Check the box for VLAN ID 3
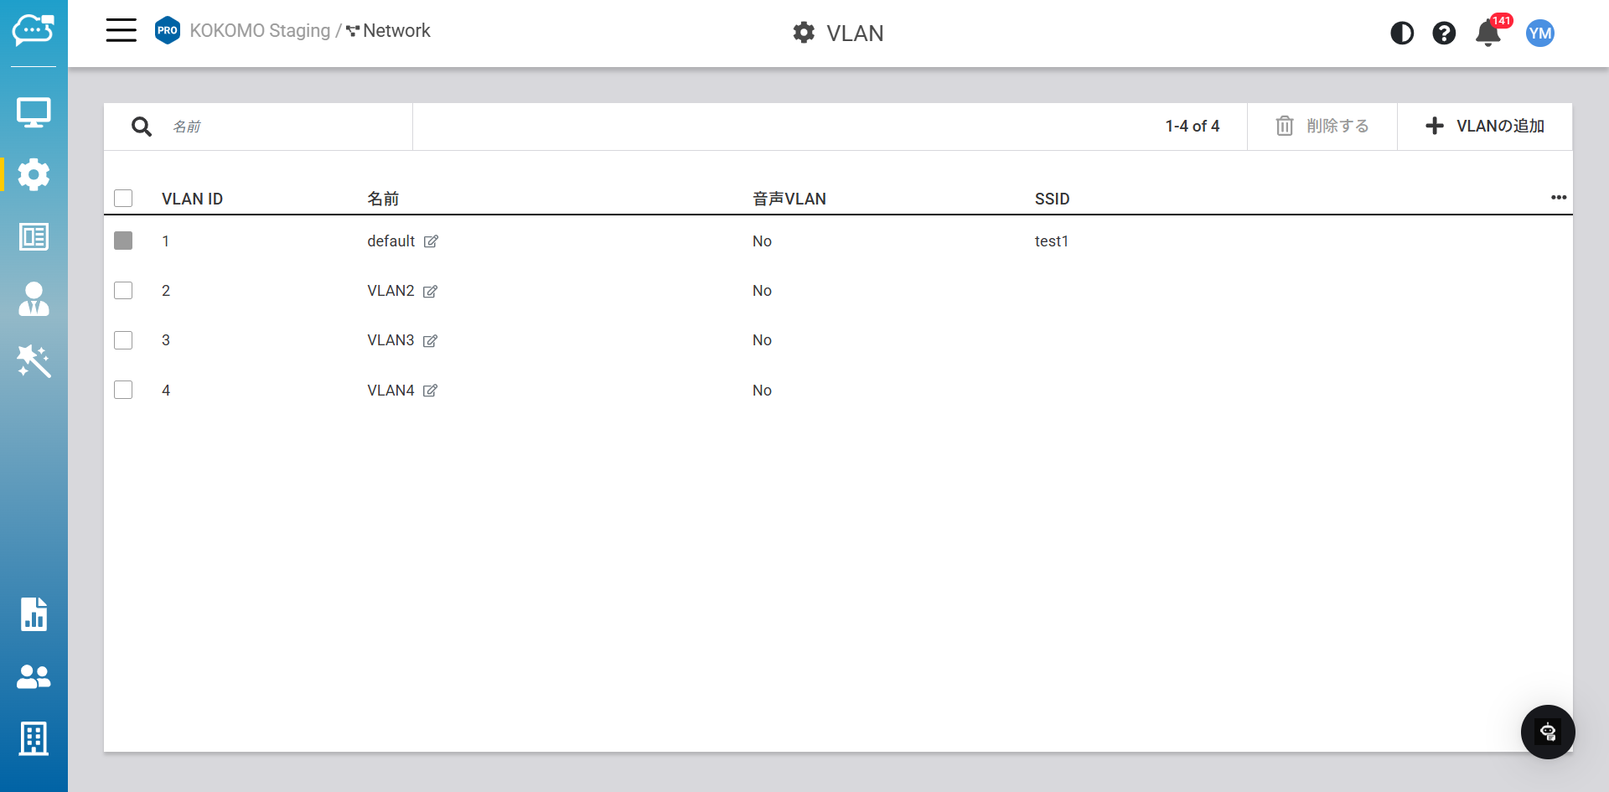 click(x=123, y=340)
